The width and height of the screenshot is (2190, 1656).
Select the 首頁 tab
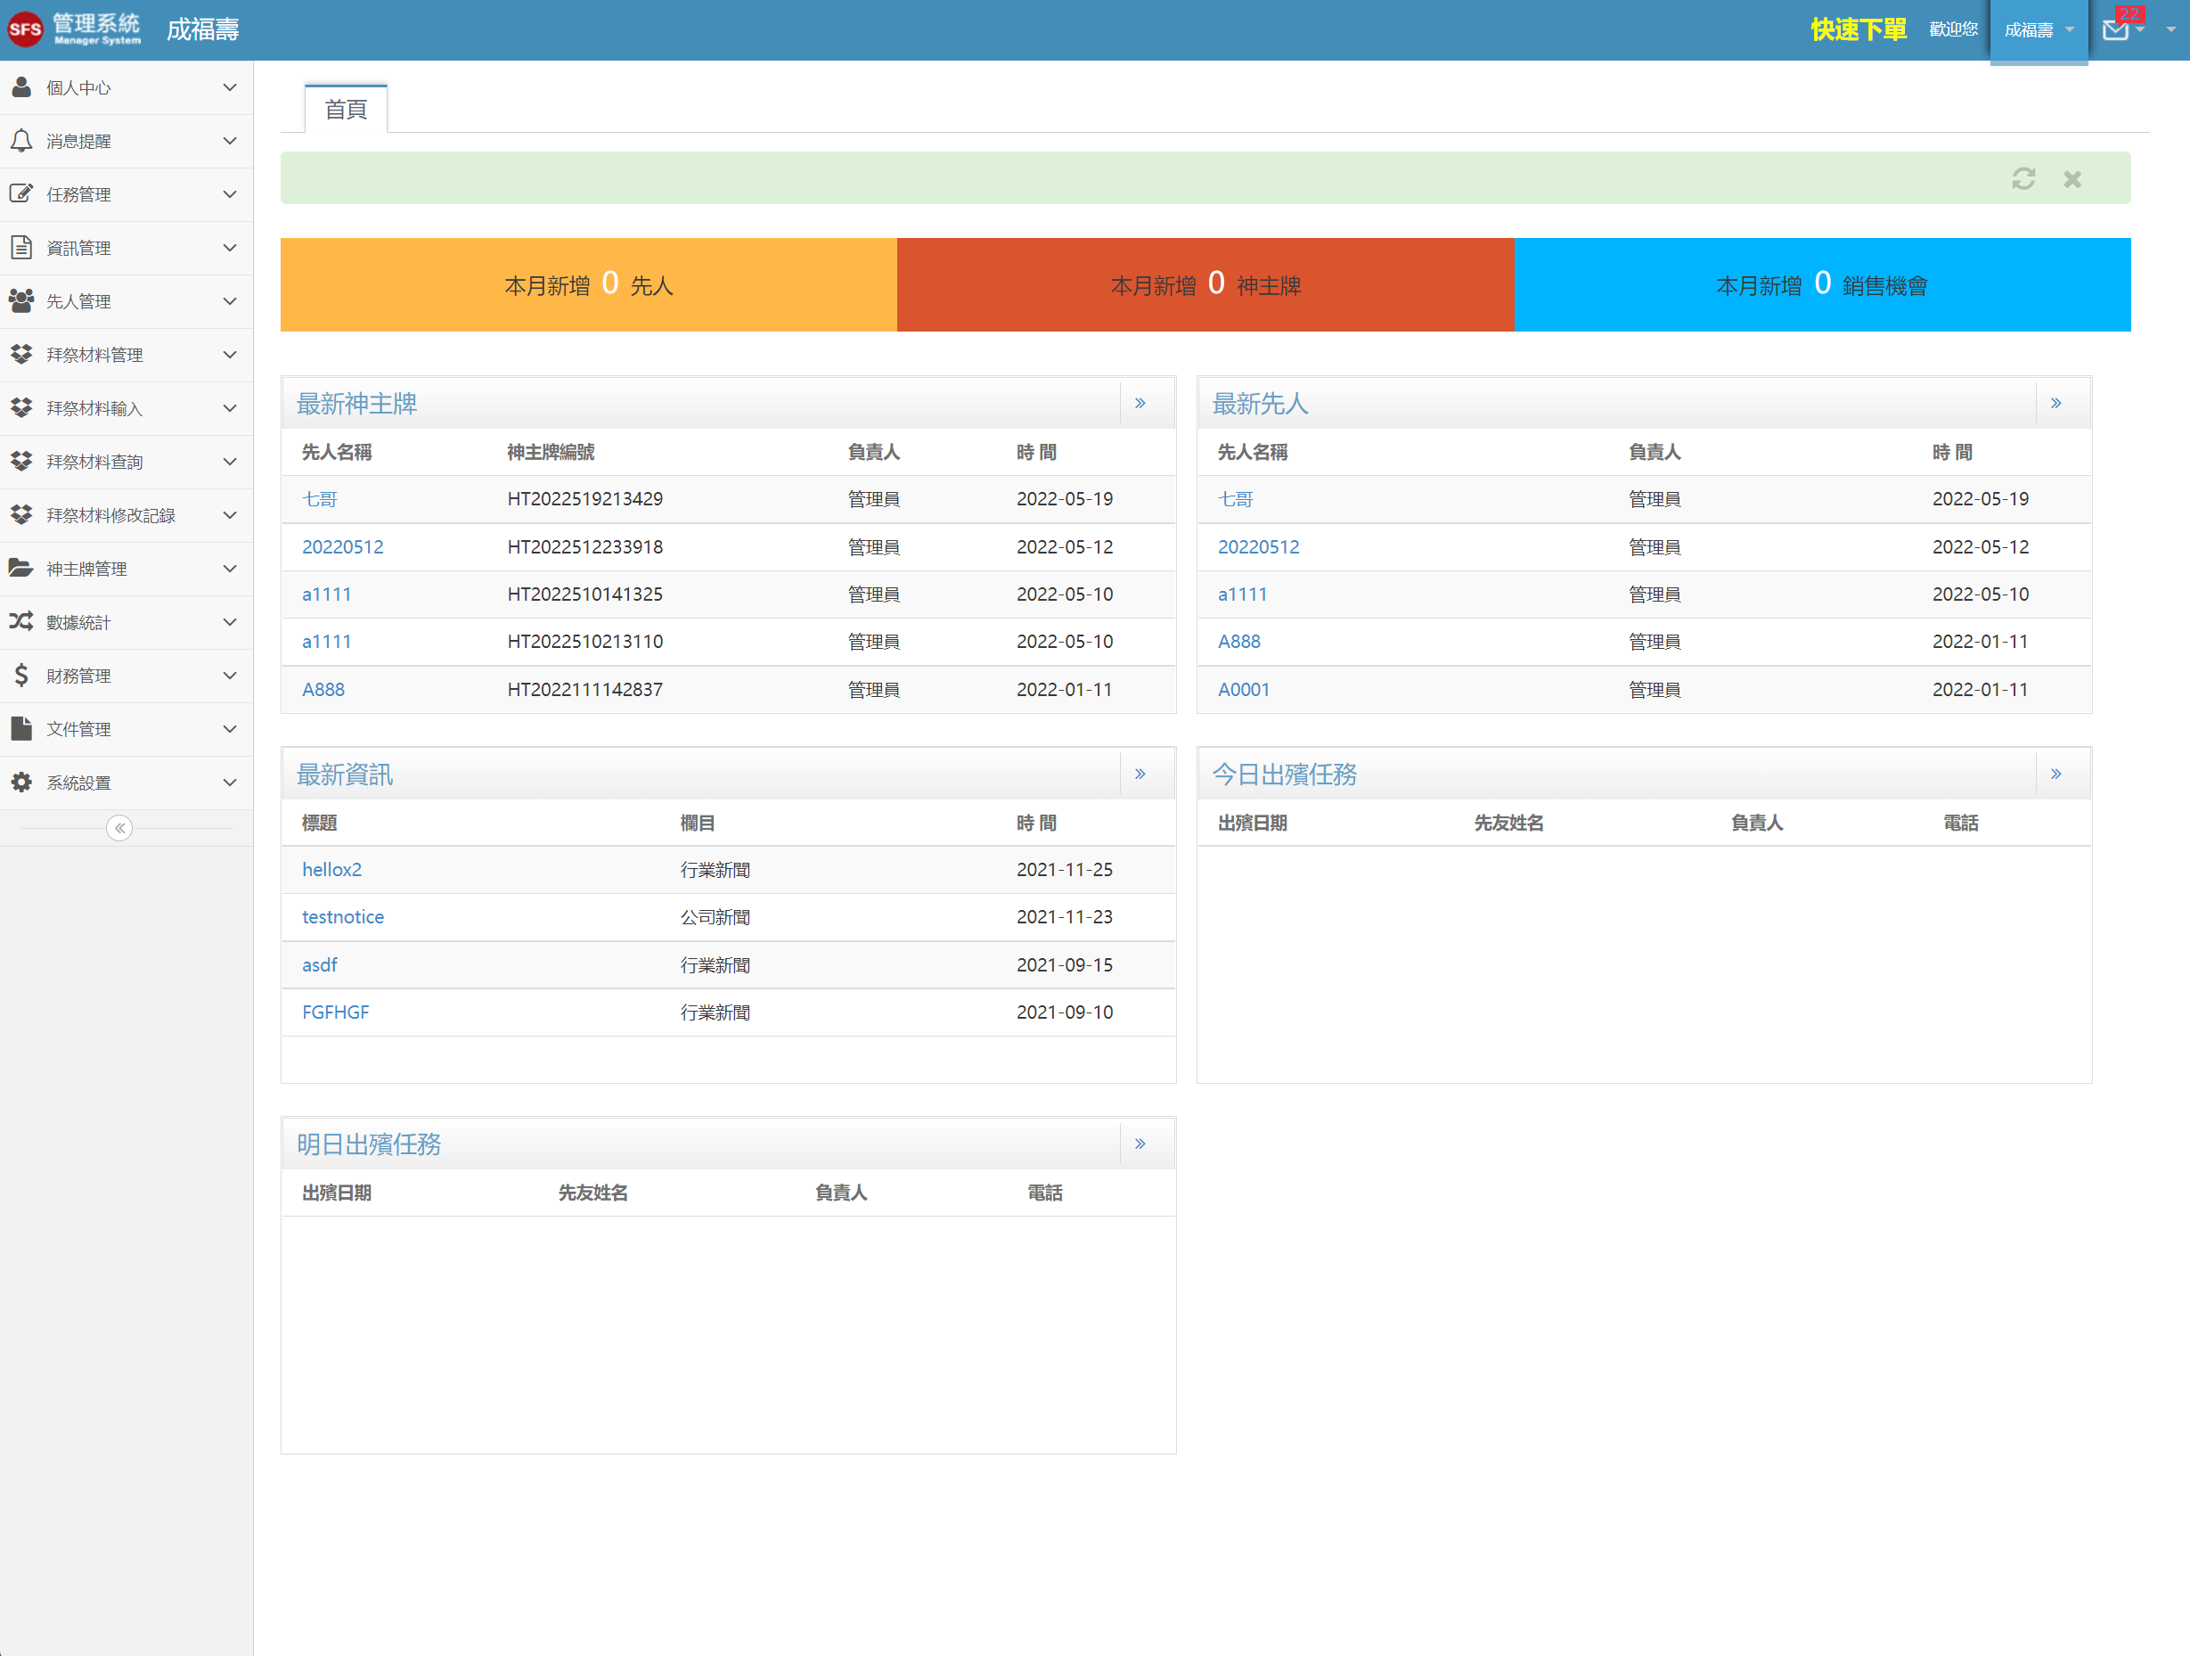click(x=346, y=109)
